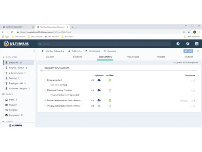Switch to the Violations tab
Image resolution: width=202 pixels, height=152 pixels.
pos(133,57)
